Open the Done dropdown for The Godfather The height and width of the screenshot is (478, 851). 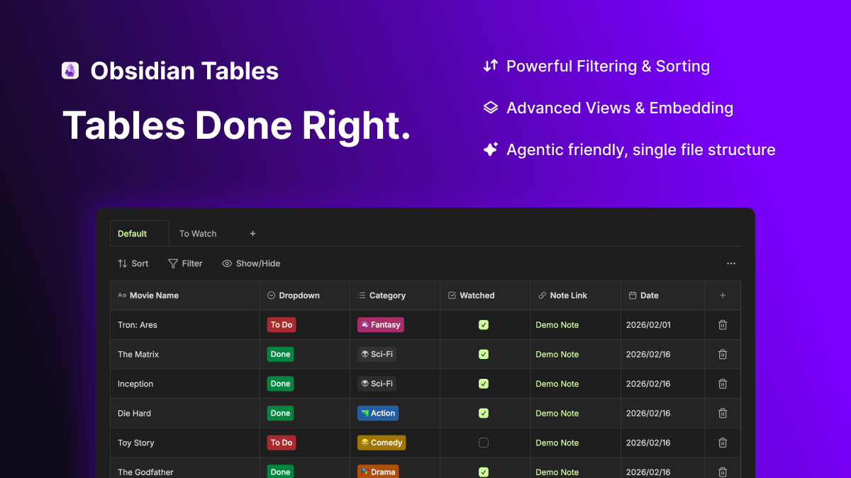[280, 472]
